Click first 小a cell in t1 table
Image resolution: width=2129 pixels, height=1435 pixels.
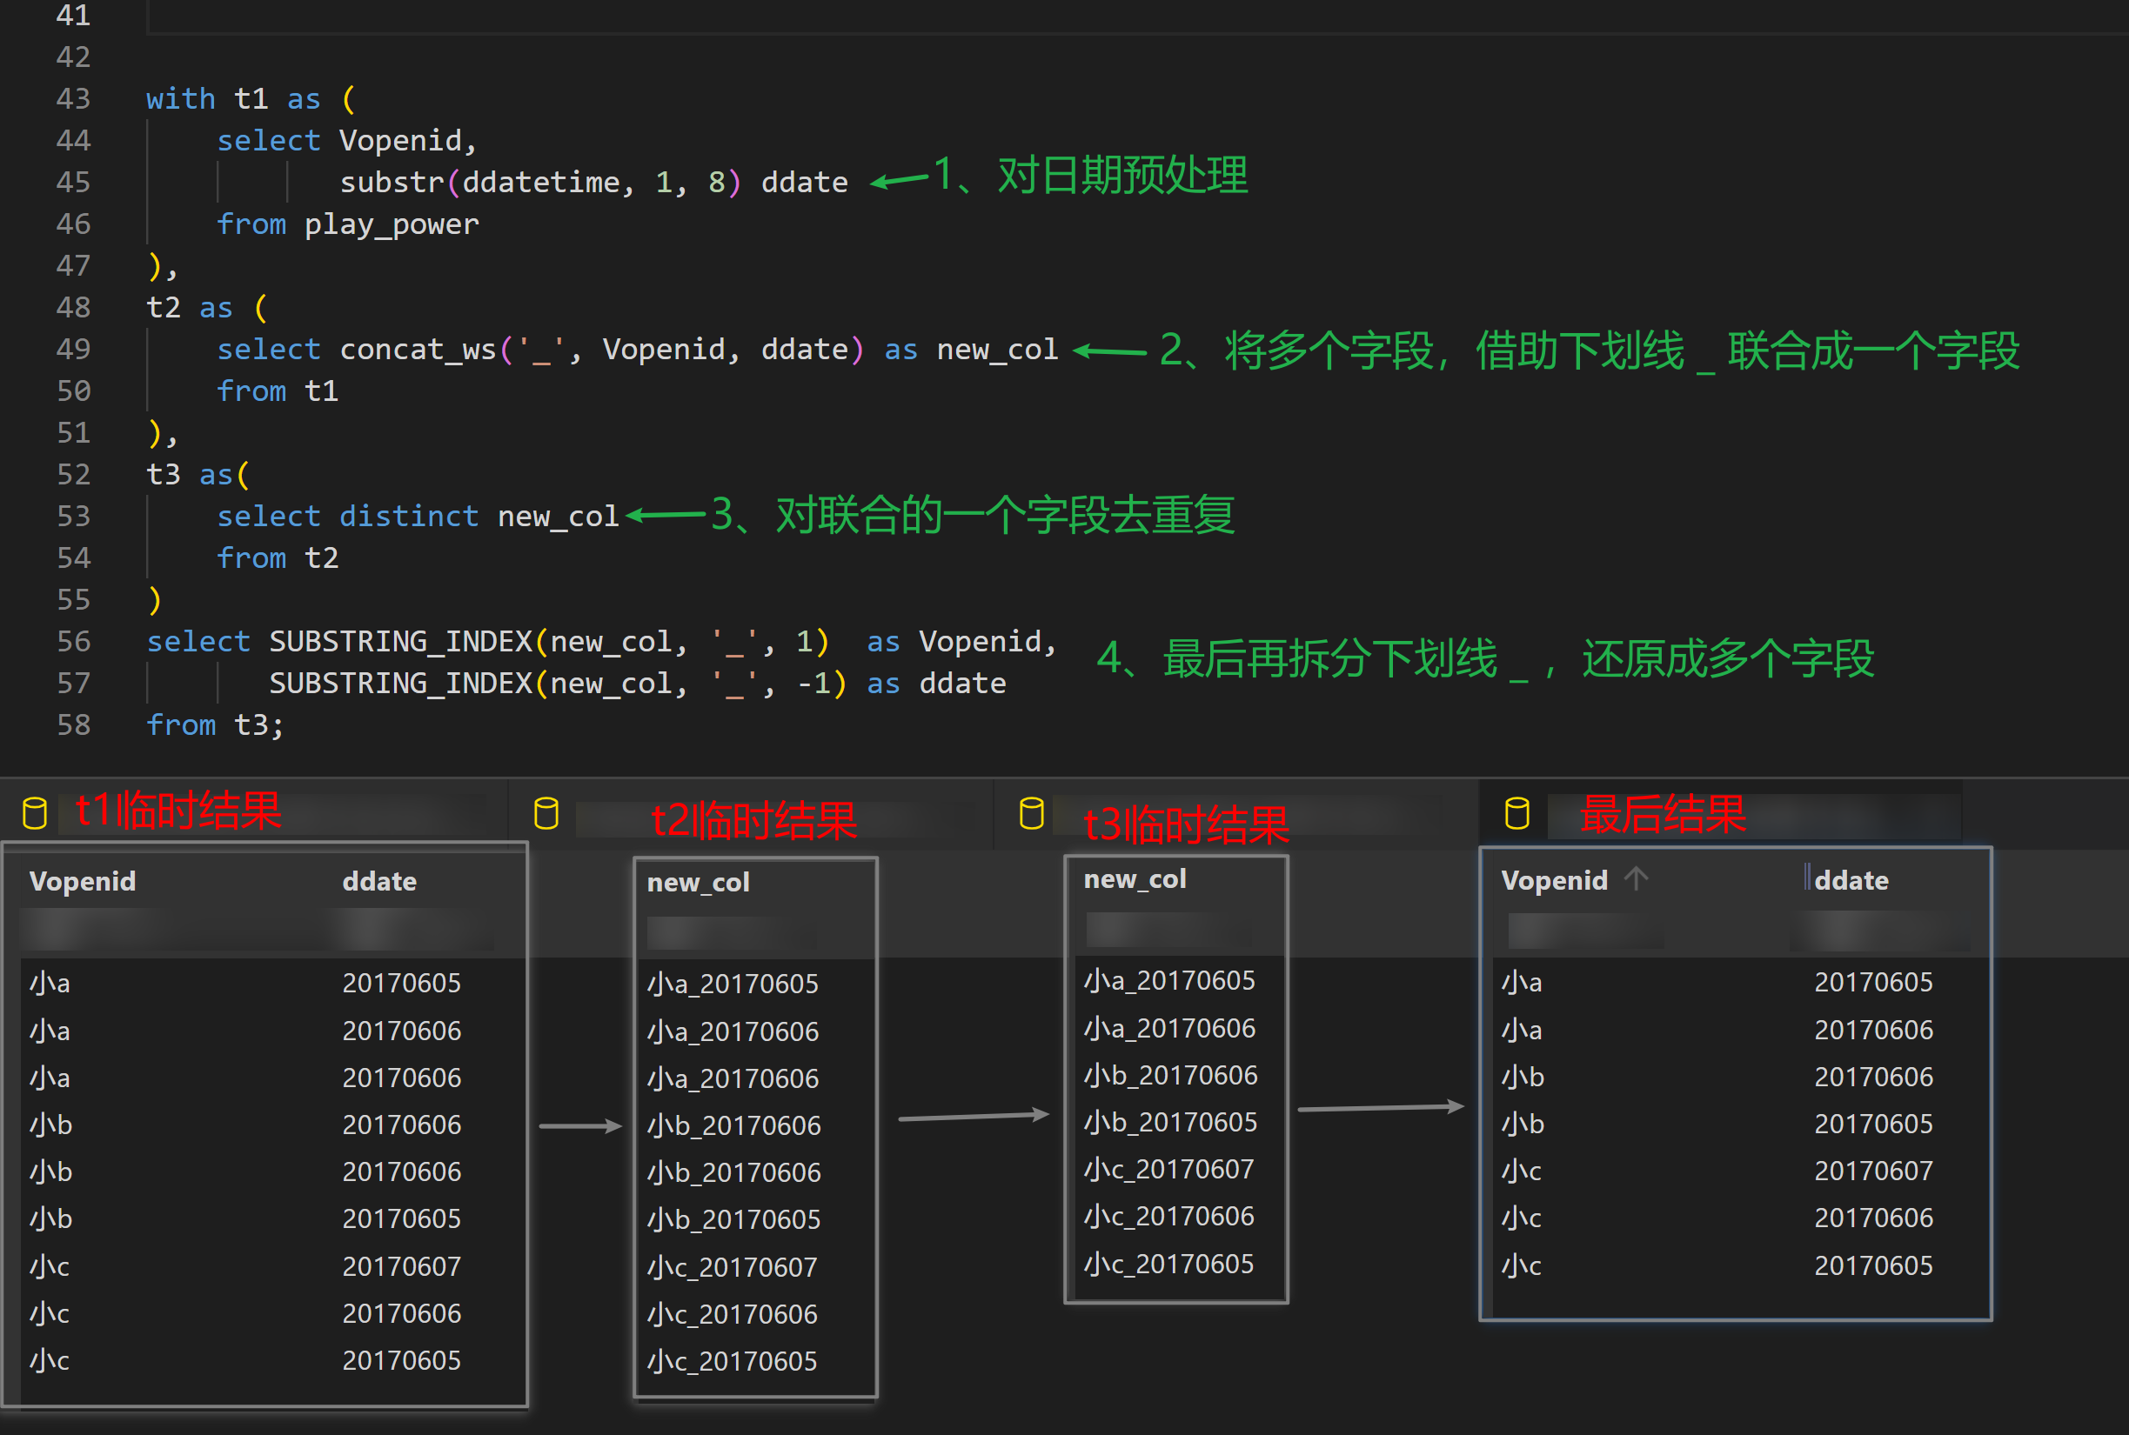50,983
